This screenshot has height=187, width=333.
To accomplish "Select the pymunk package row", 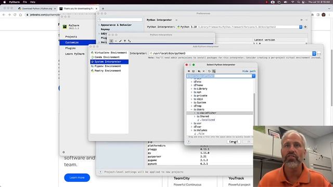I will tap(200, 164).
